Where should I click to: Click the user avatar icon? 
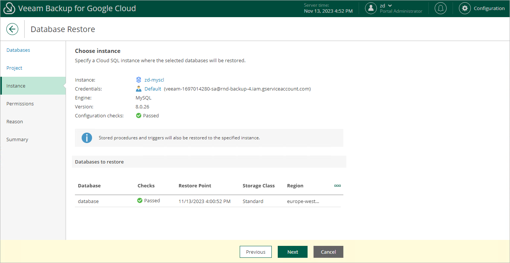371,8
